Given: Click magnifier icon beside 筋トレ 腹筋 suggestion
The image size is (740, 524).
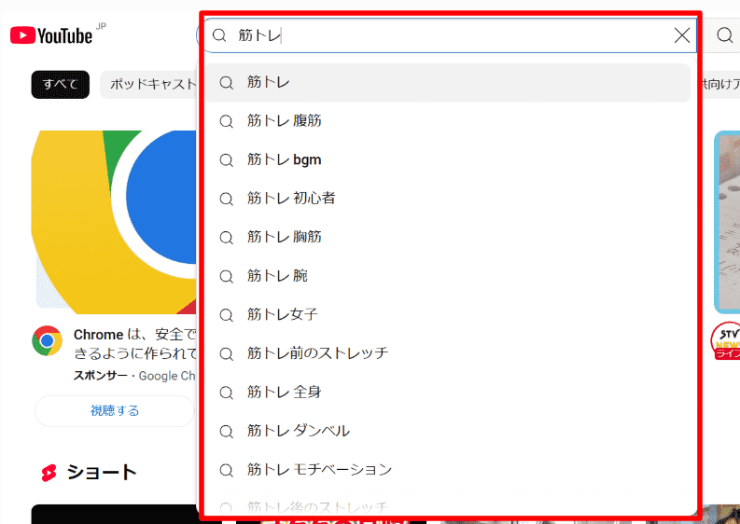Looking at the screenshot, I should (226, 121).
